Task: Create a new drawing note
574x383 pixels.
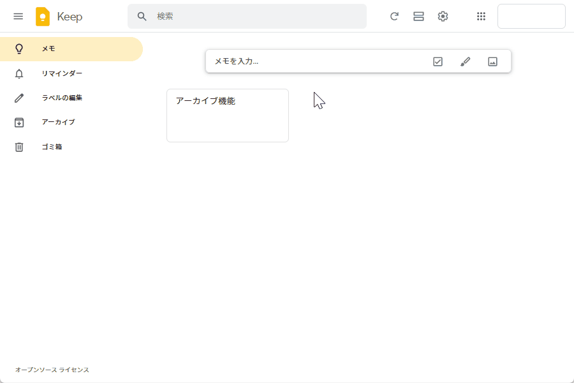Action: (466, 61)
